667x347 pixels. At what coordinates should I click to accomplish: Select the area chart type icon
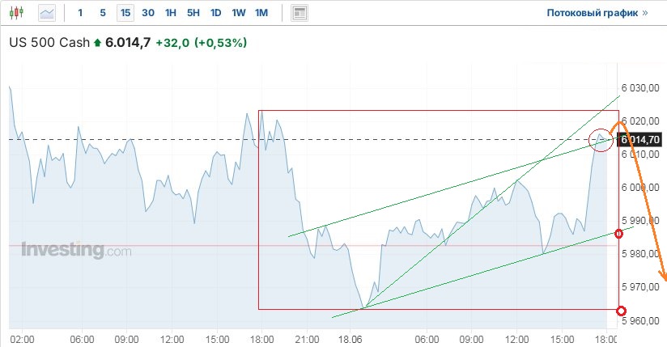click(48, 13)
